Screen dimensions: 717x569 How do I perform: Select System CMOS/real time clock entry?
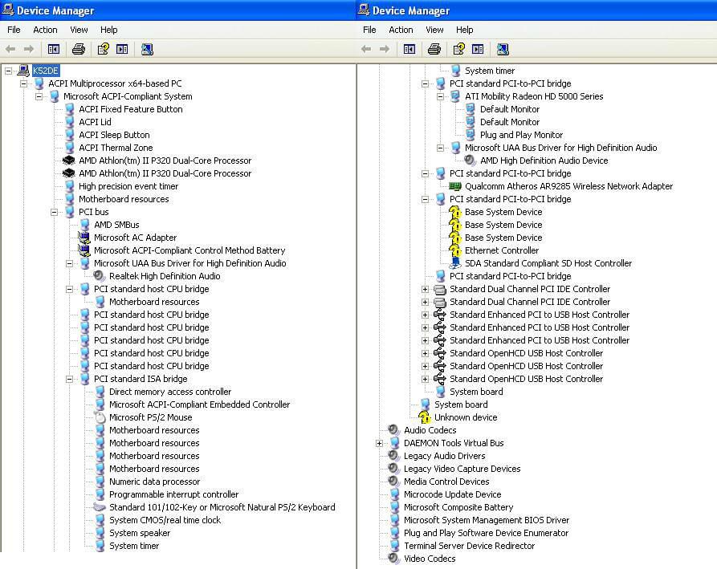(165, 519)
